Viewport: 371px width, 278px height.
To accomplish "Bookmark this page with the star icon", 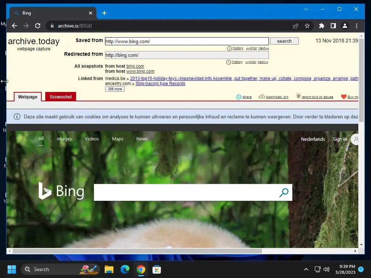I will coord(307,26).
